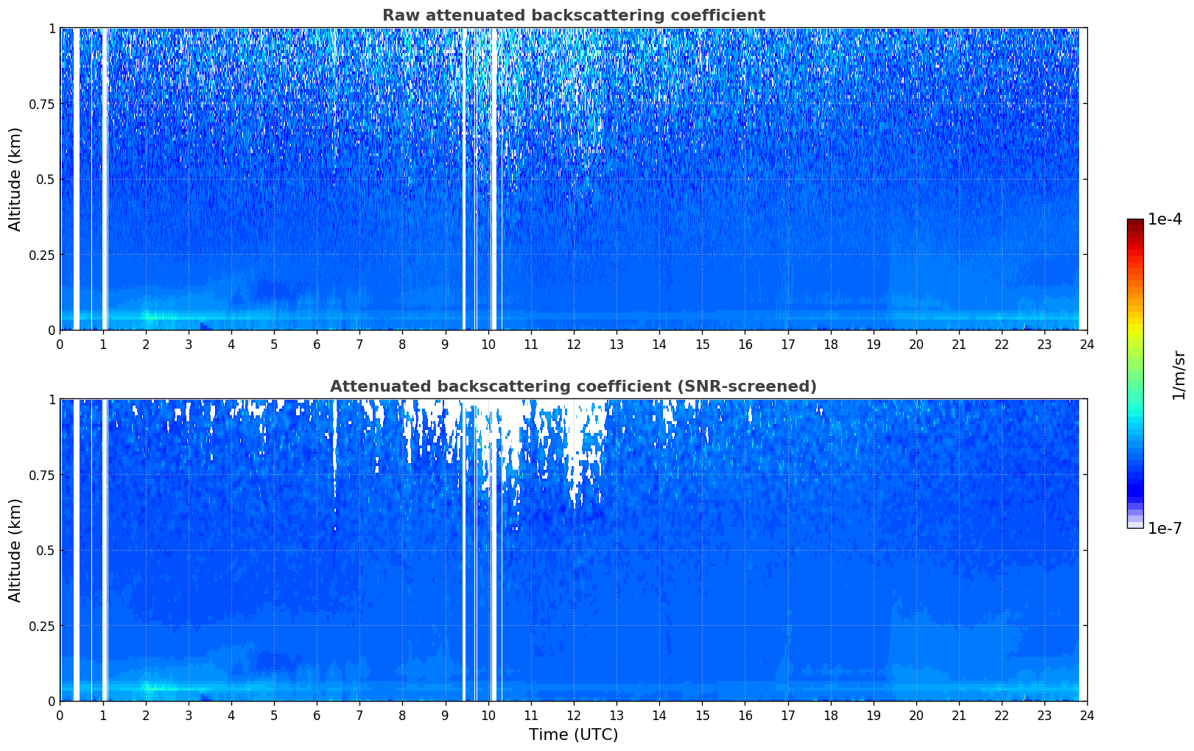
Task: Click the colorbar '1/m/sr' unit label
Action: (x=1179, y=375)
